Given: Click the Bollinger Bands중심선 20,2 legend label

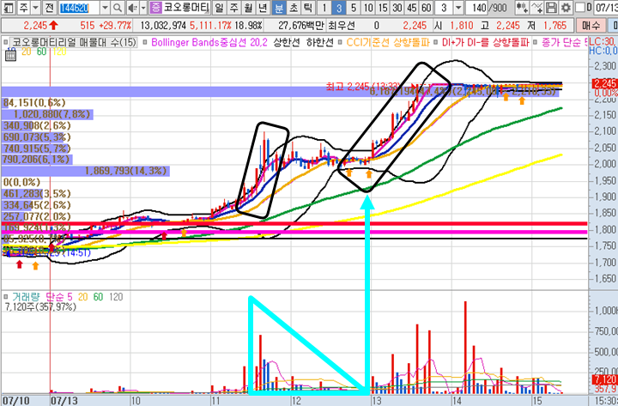Looking at the screenshot, I should (209, 42).
